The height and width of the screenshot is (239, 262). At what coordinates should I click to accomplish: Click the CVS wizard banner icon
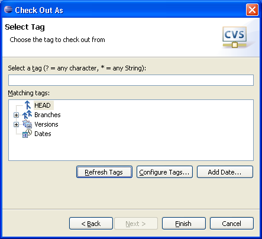pyautogui.click(x=234, y=37)
